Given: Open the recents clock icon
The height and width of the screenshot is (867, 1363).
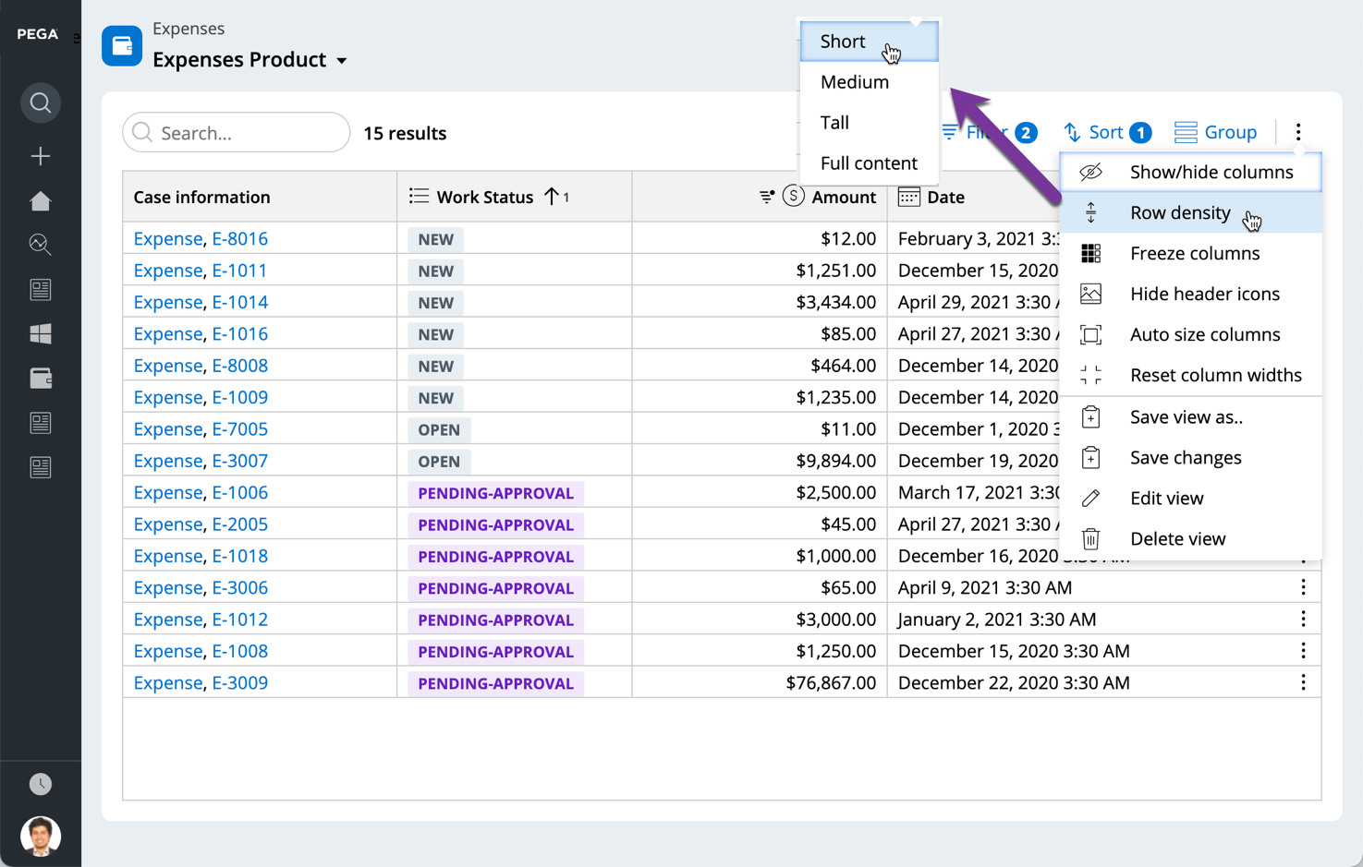Looking at the screenshot, I should coord(41,784).
